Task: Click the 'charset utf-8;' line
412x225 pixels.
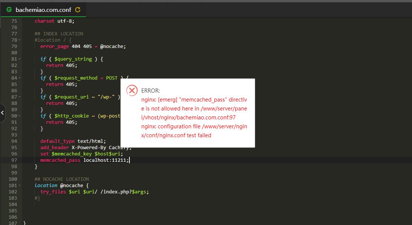Action: pos(54,21)
